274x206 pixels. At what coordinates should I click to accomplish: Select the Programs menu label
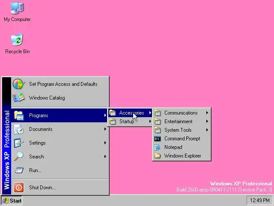[x=39, y=115]
